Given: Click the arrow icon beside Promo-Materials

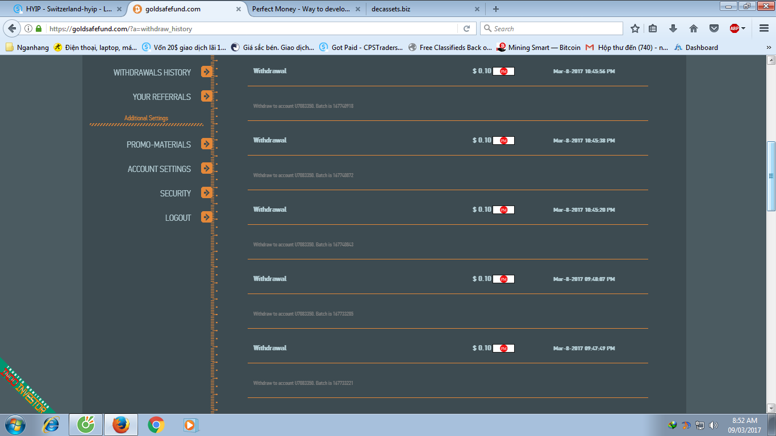Looking at the screenshot, I should click(207, 144).
